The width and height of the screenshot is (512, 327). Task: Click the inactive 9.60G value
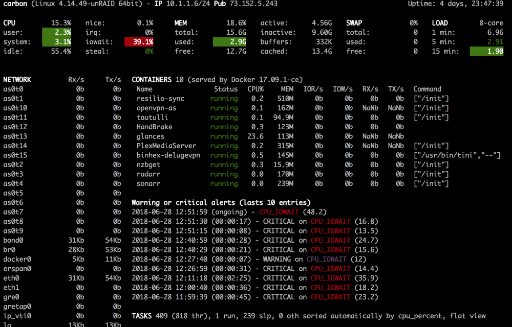pyautogui.click(x=322, y=33)
